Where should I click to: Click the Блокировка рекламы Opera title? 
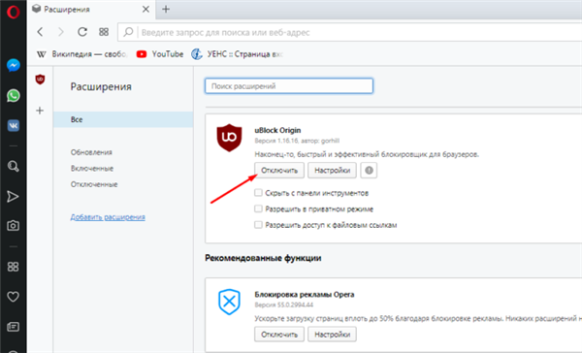(305, 295)
